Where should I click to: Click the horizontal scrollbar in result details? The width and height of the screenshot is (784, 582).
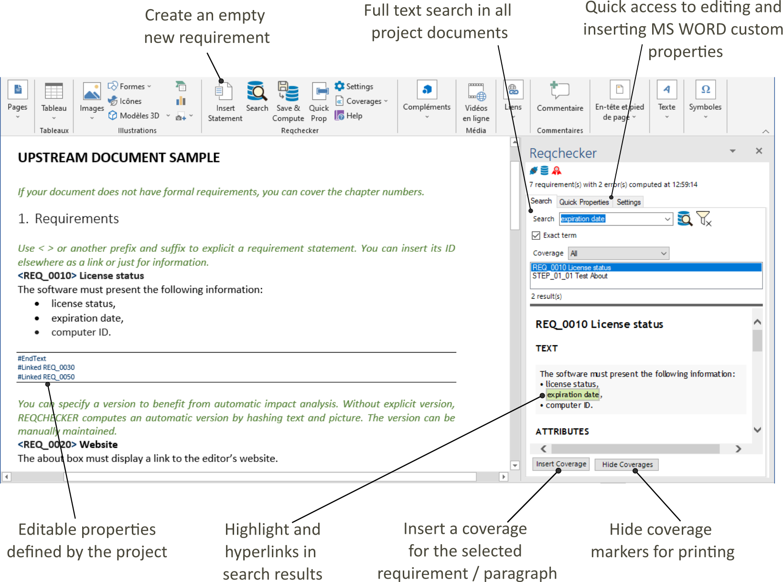point(635,449)
